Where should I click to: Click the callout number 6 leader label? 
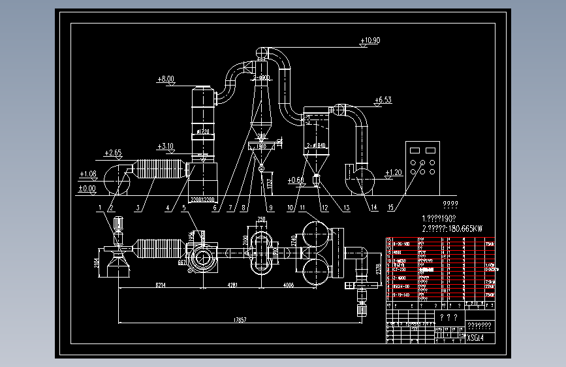click(x=215, y=208)
